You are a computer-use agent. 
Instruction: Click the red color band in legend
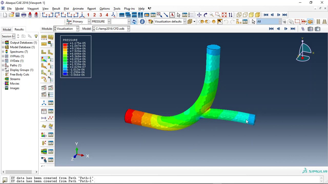pos(65,45)
